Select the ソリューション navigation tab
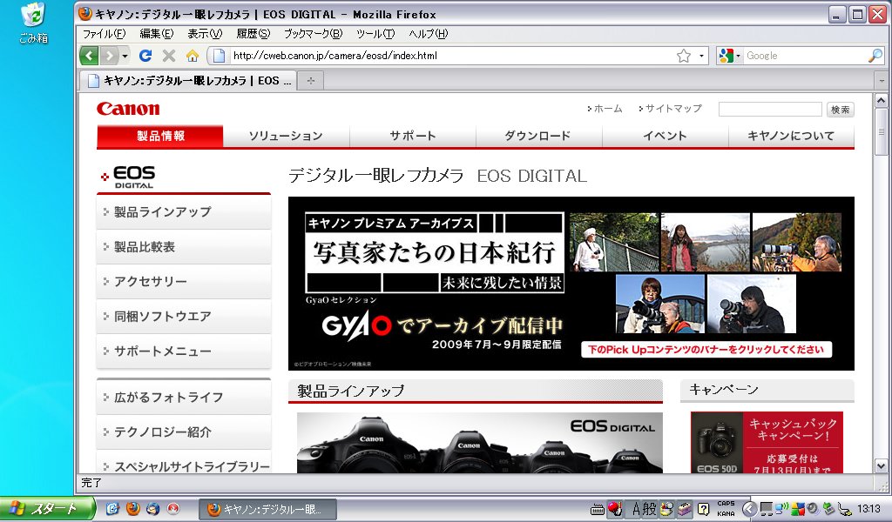This screenshot has width=892, height=522. click(x=286, y=136)
